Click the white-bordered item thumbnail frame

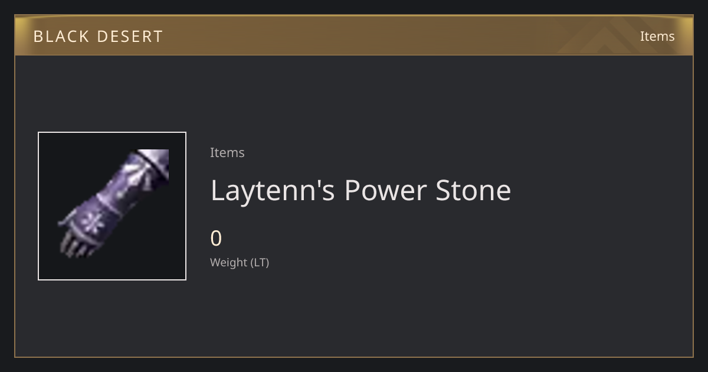click(112, 206)
